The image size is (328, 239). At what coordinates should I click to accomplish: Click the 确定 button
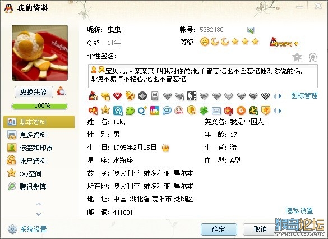click(219, 229)
